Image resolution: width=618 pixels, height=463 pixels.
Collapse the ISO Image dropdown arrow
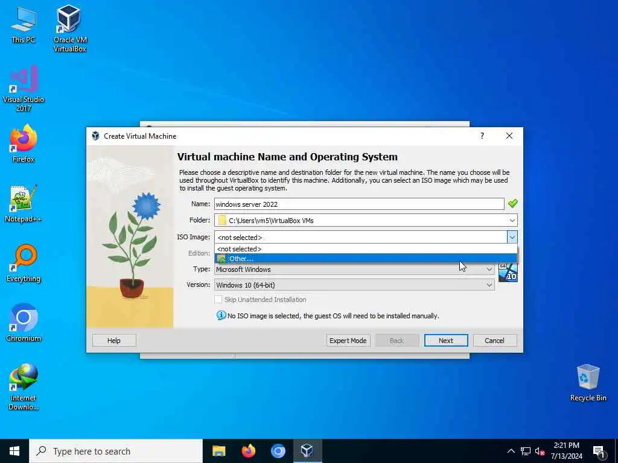coord(512,237)
